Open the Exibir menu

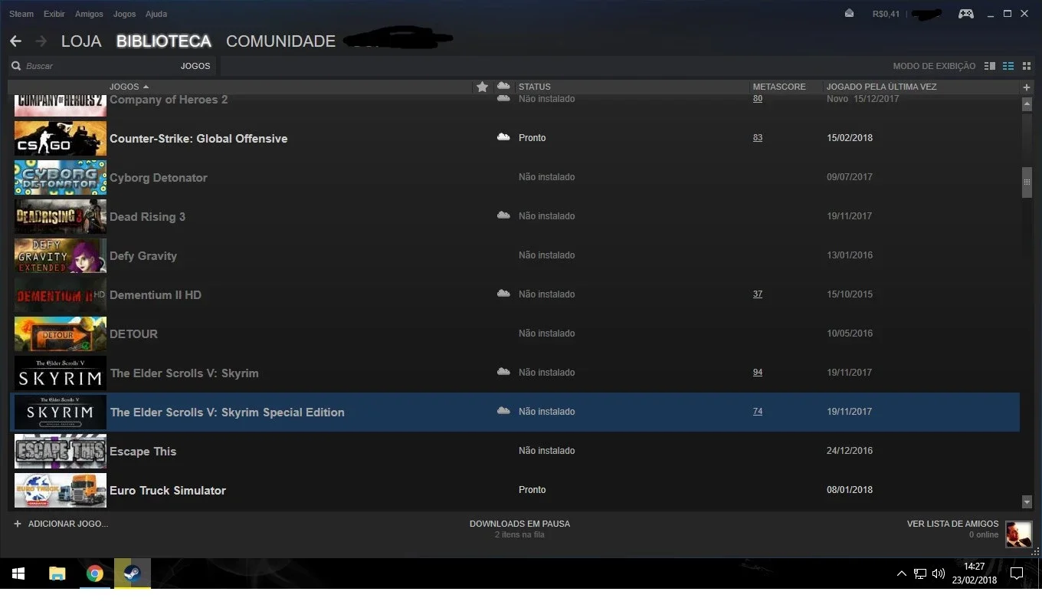(x=54, y=14)
